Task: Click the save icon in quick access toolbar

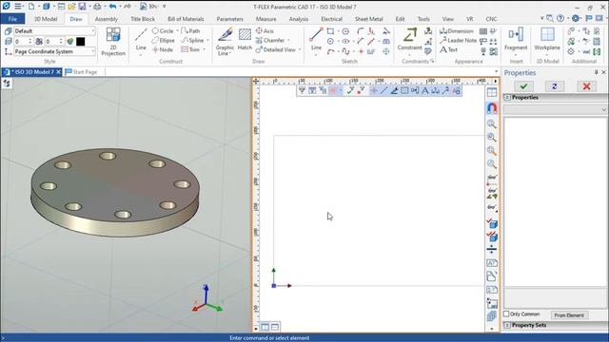Action: pos(82,7)
